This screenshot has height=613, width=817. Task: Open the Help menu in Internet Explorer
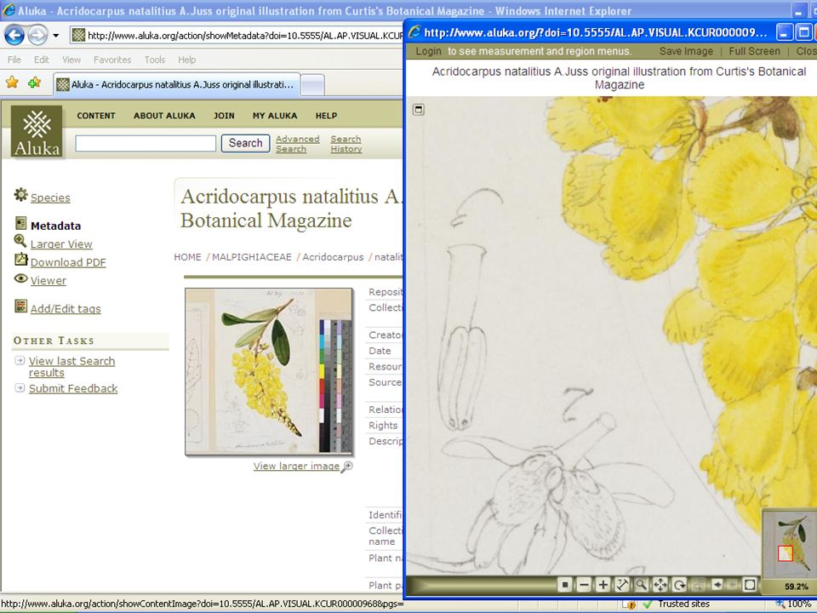pyautogui.click(x=186, y=60)
